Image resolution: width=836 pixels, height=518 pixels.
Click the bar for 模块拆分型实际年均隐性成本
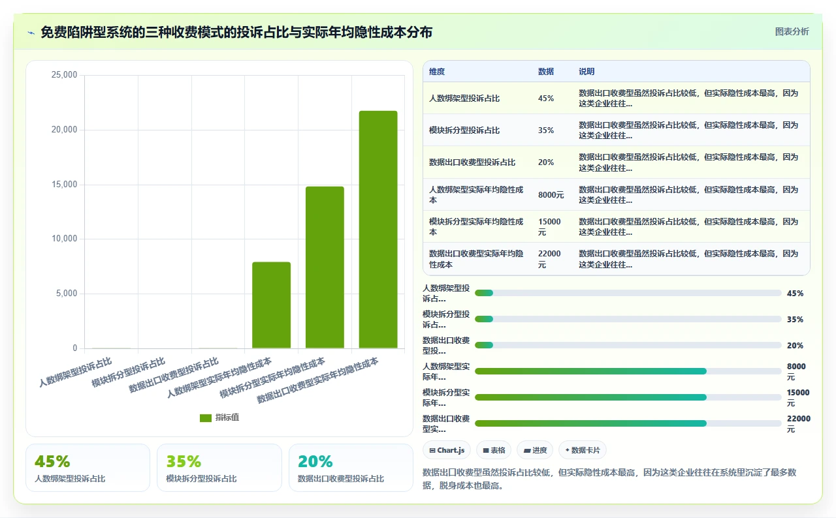[x=325, y=267]
